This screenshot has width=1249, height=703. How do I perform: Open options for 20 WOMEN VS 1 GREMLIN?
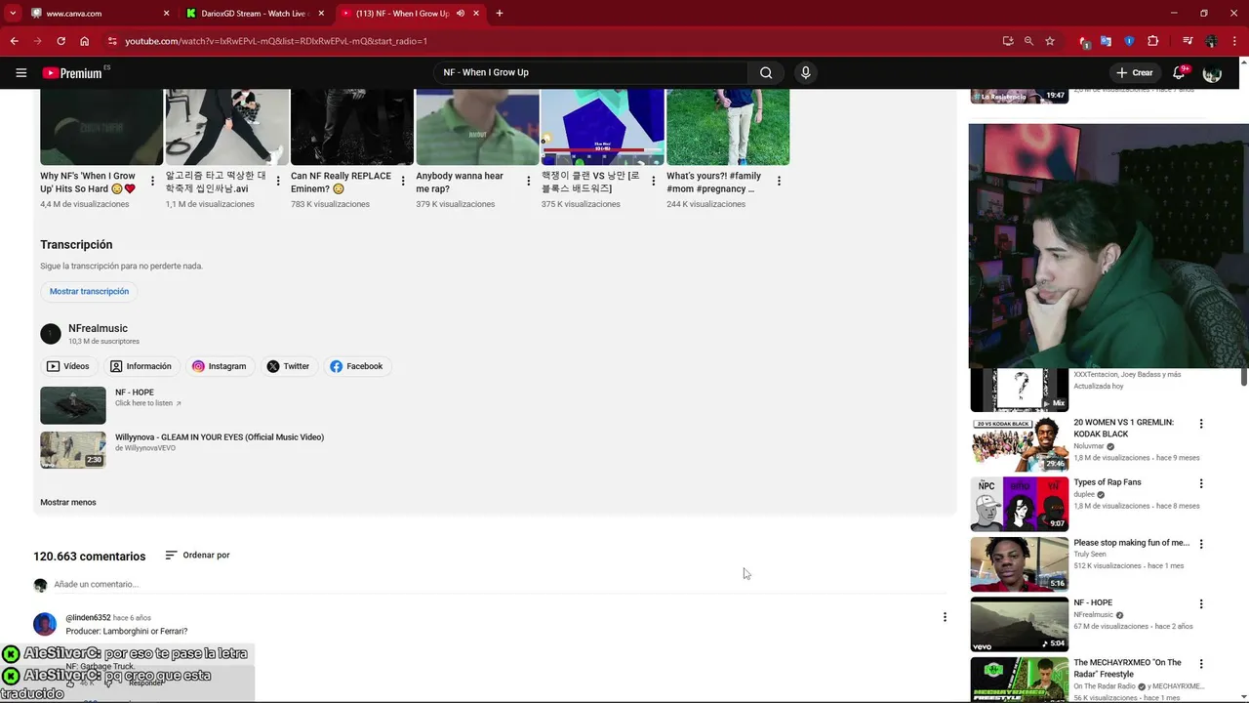[x=1201, y=424]
